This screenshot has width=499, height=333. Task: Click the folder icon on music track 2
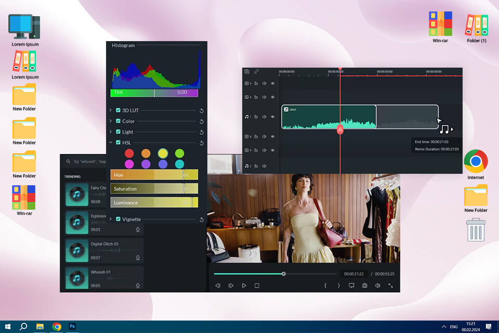tap(256, 166)
